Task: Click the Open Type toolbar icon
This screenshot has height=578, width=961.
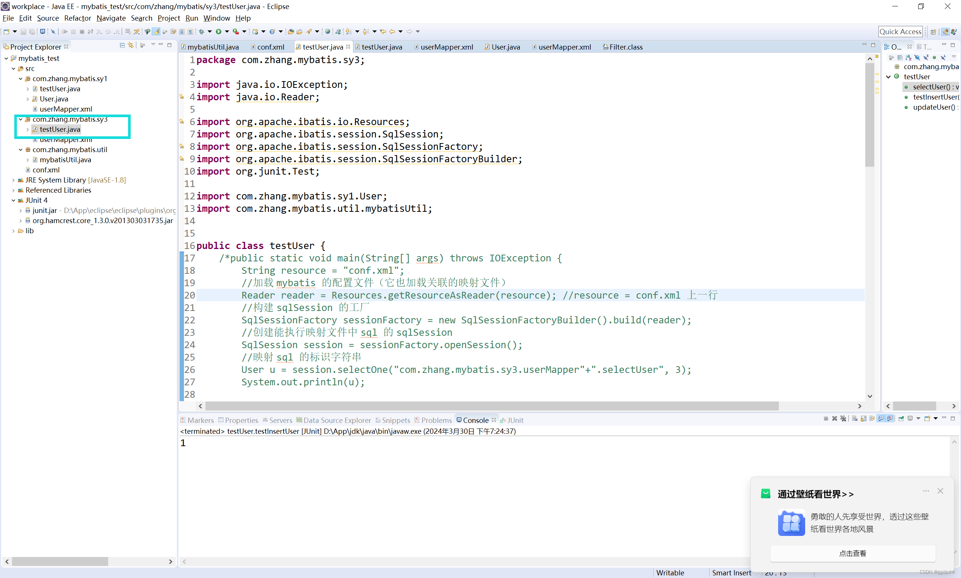Action: pyautogui.click(x=291, y=32)
